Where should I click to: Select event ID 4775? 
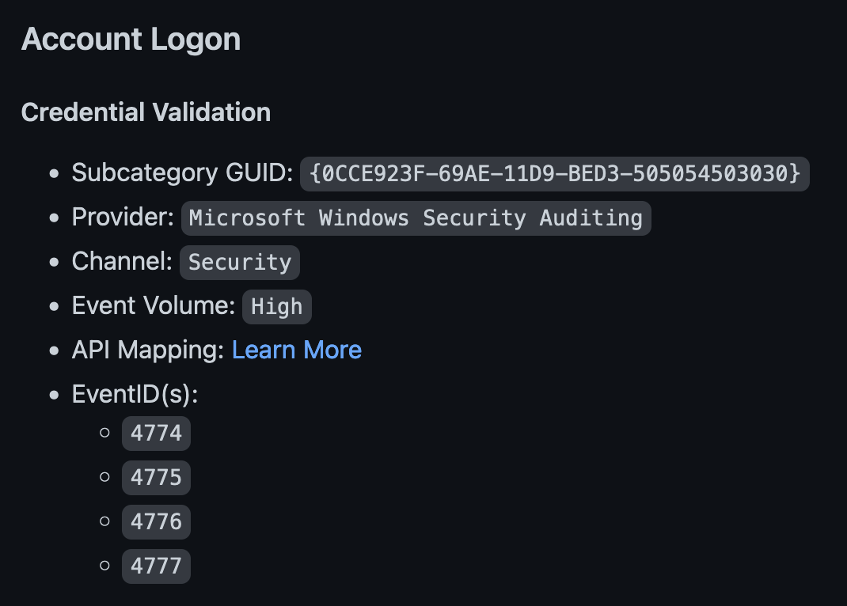click(x=156, y=477)
